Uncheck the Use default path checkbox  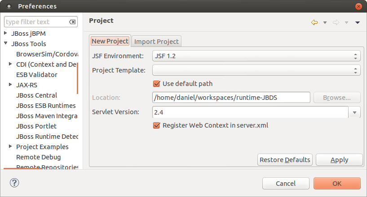(157, 84)
